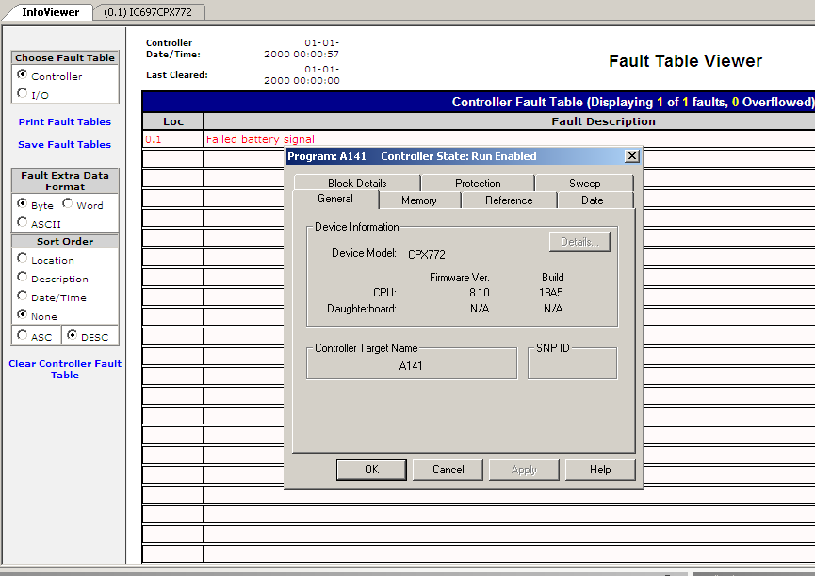Sort faults by Location
815x576 pixels.
click(x=23, y=259)
